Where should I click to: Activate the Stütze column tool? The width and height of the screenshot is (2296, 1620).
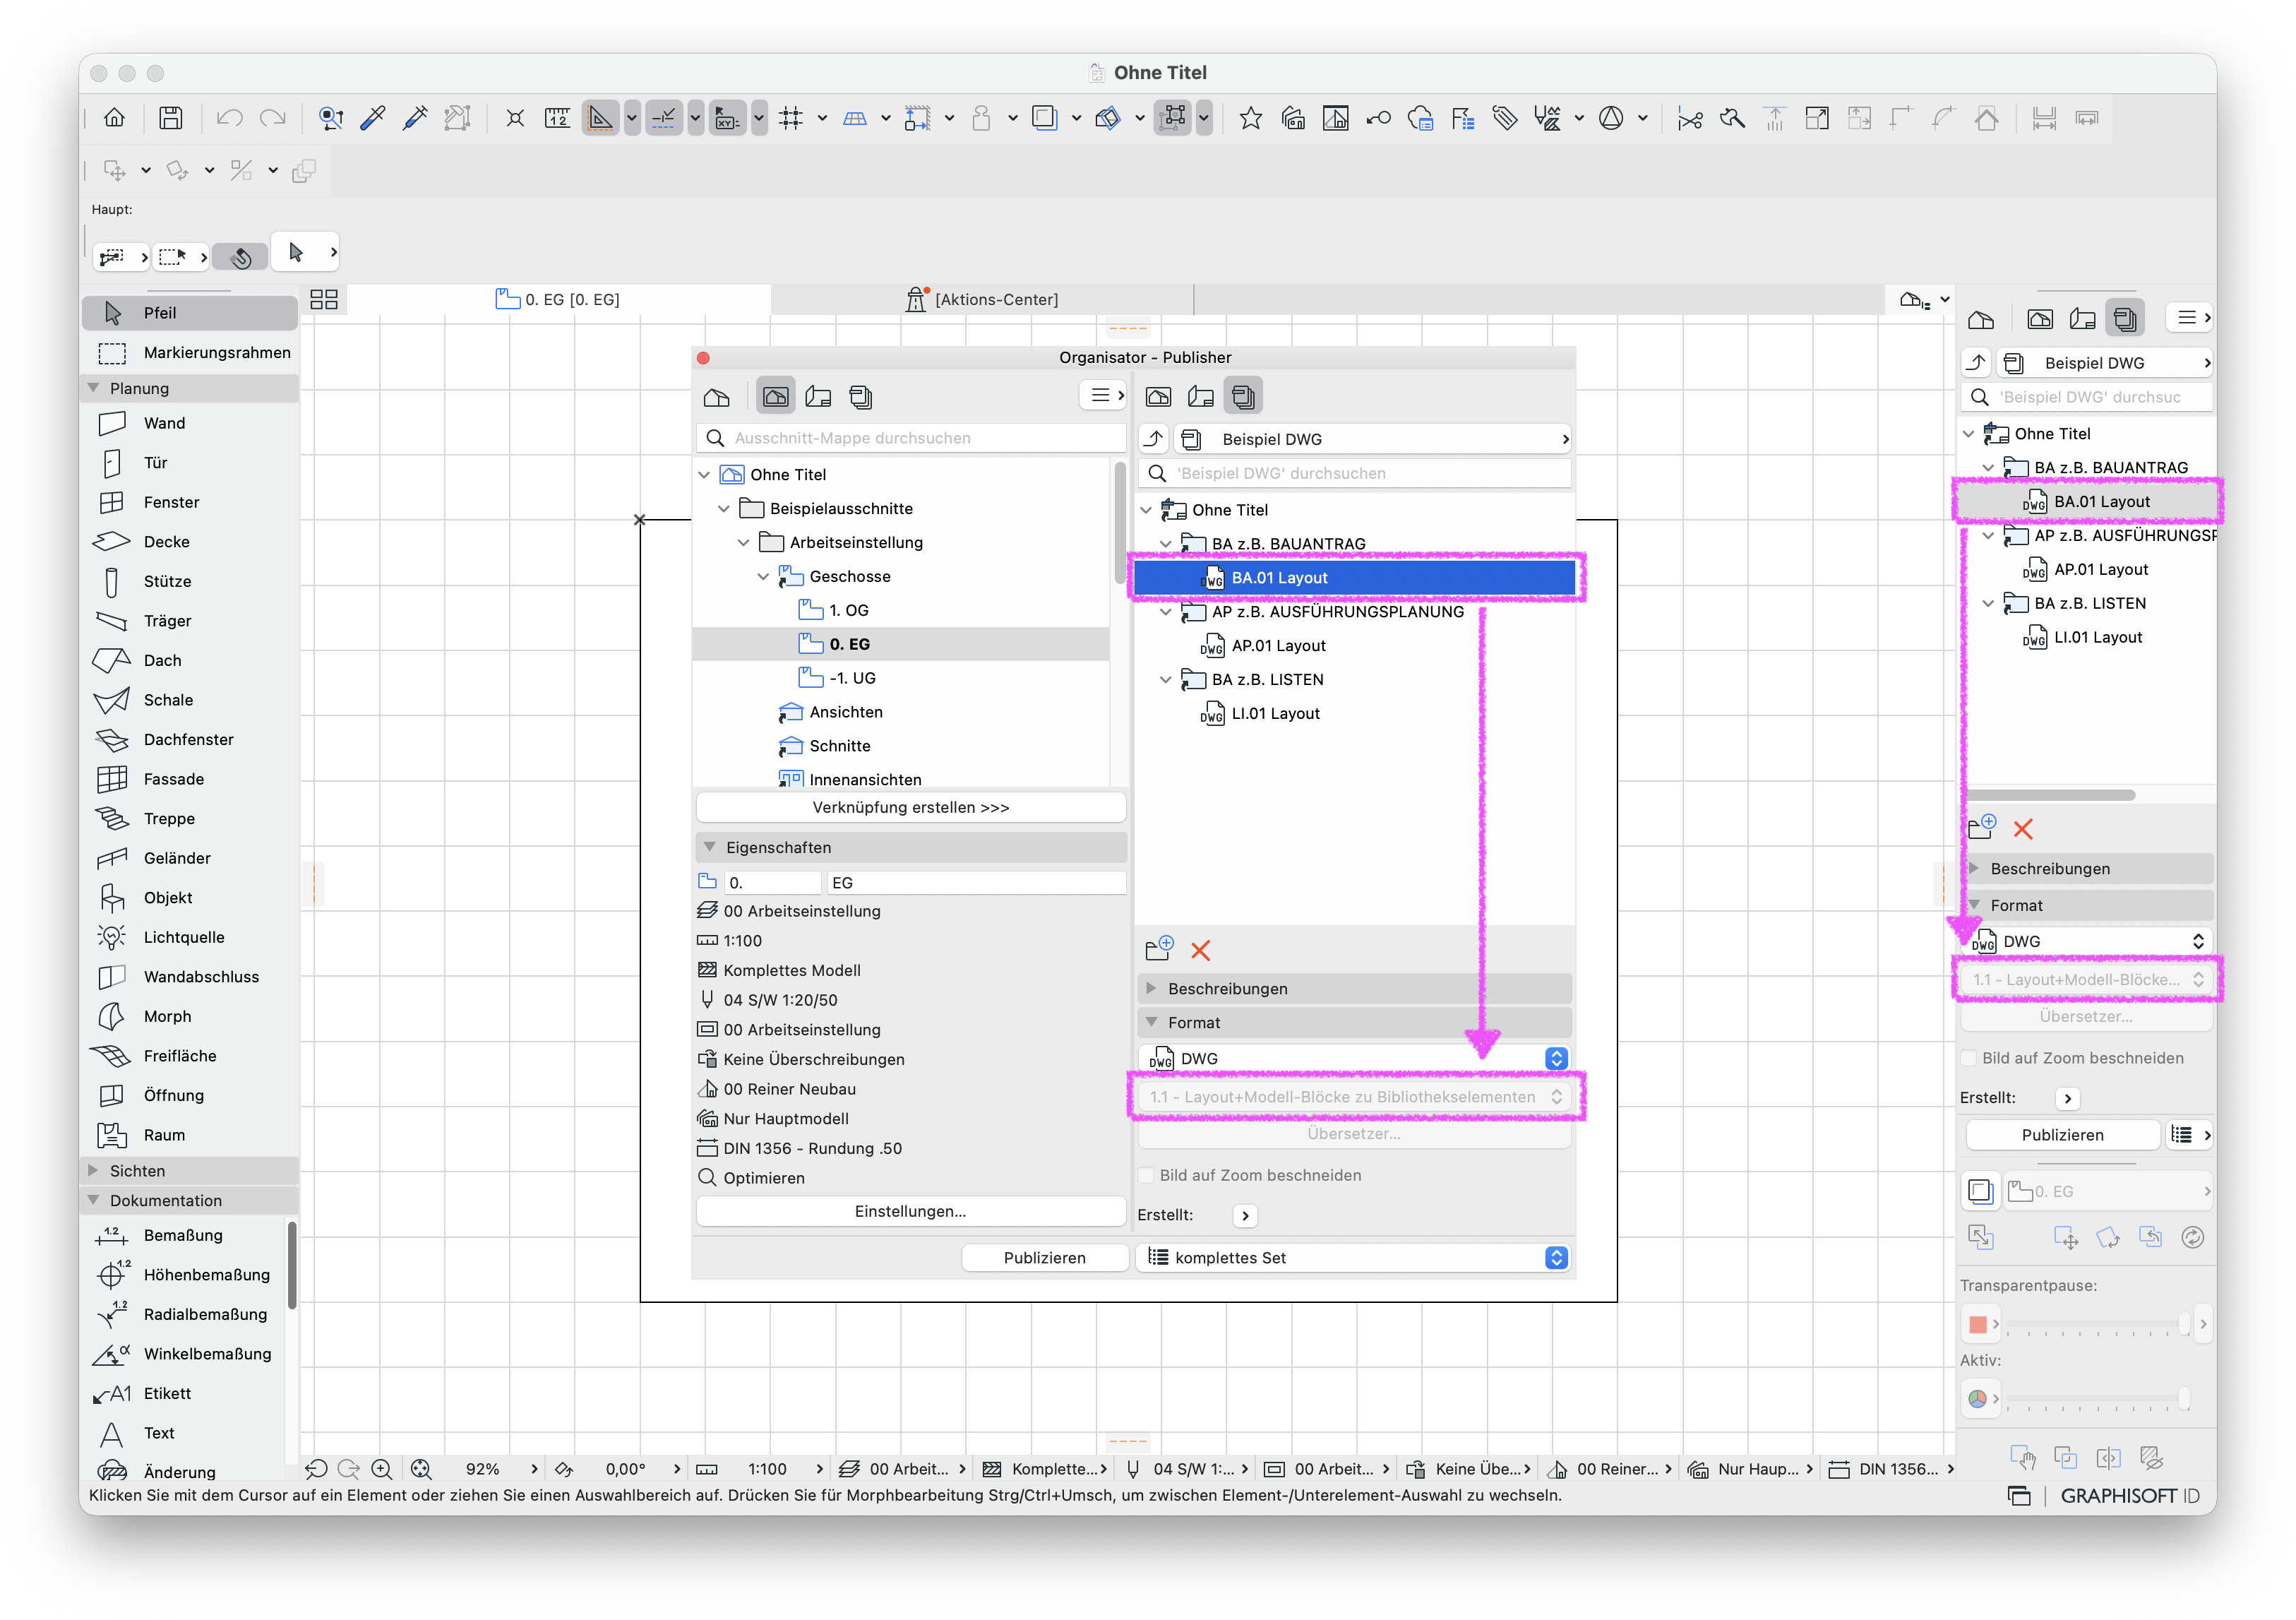190,581
